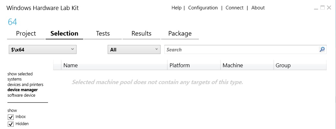Screen dimensions: 336x129
Task: Open the $\x64 machine pool dropdown
Action: click(x=42, y=49)
